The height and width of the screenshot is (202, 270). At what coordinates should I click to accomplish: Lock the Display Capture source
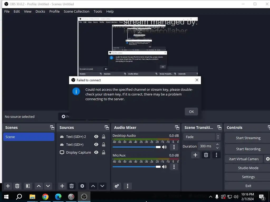(103, 152)
